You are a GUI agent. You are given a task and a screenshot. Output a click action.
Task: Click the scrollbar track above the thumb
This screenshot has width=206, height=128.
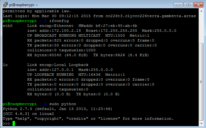201,28
